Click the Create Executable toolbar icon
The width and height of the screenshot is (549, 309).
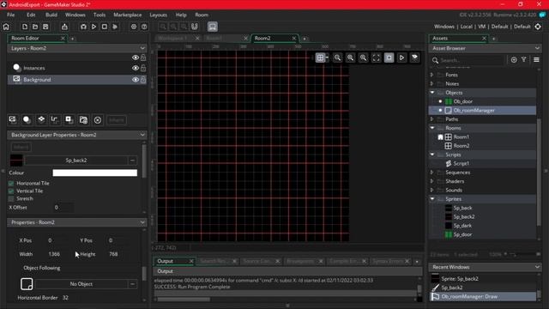point(64,27)
